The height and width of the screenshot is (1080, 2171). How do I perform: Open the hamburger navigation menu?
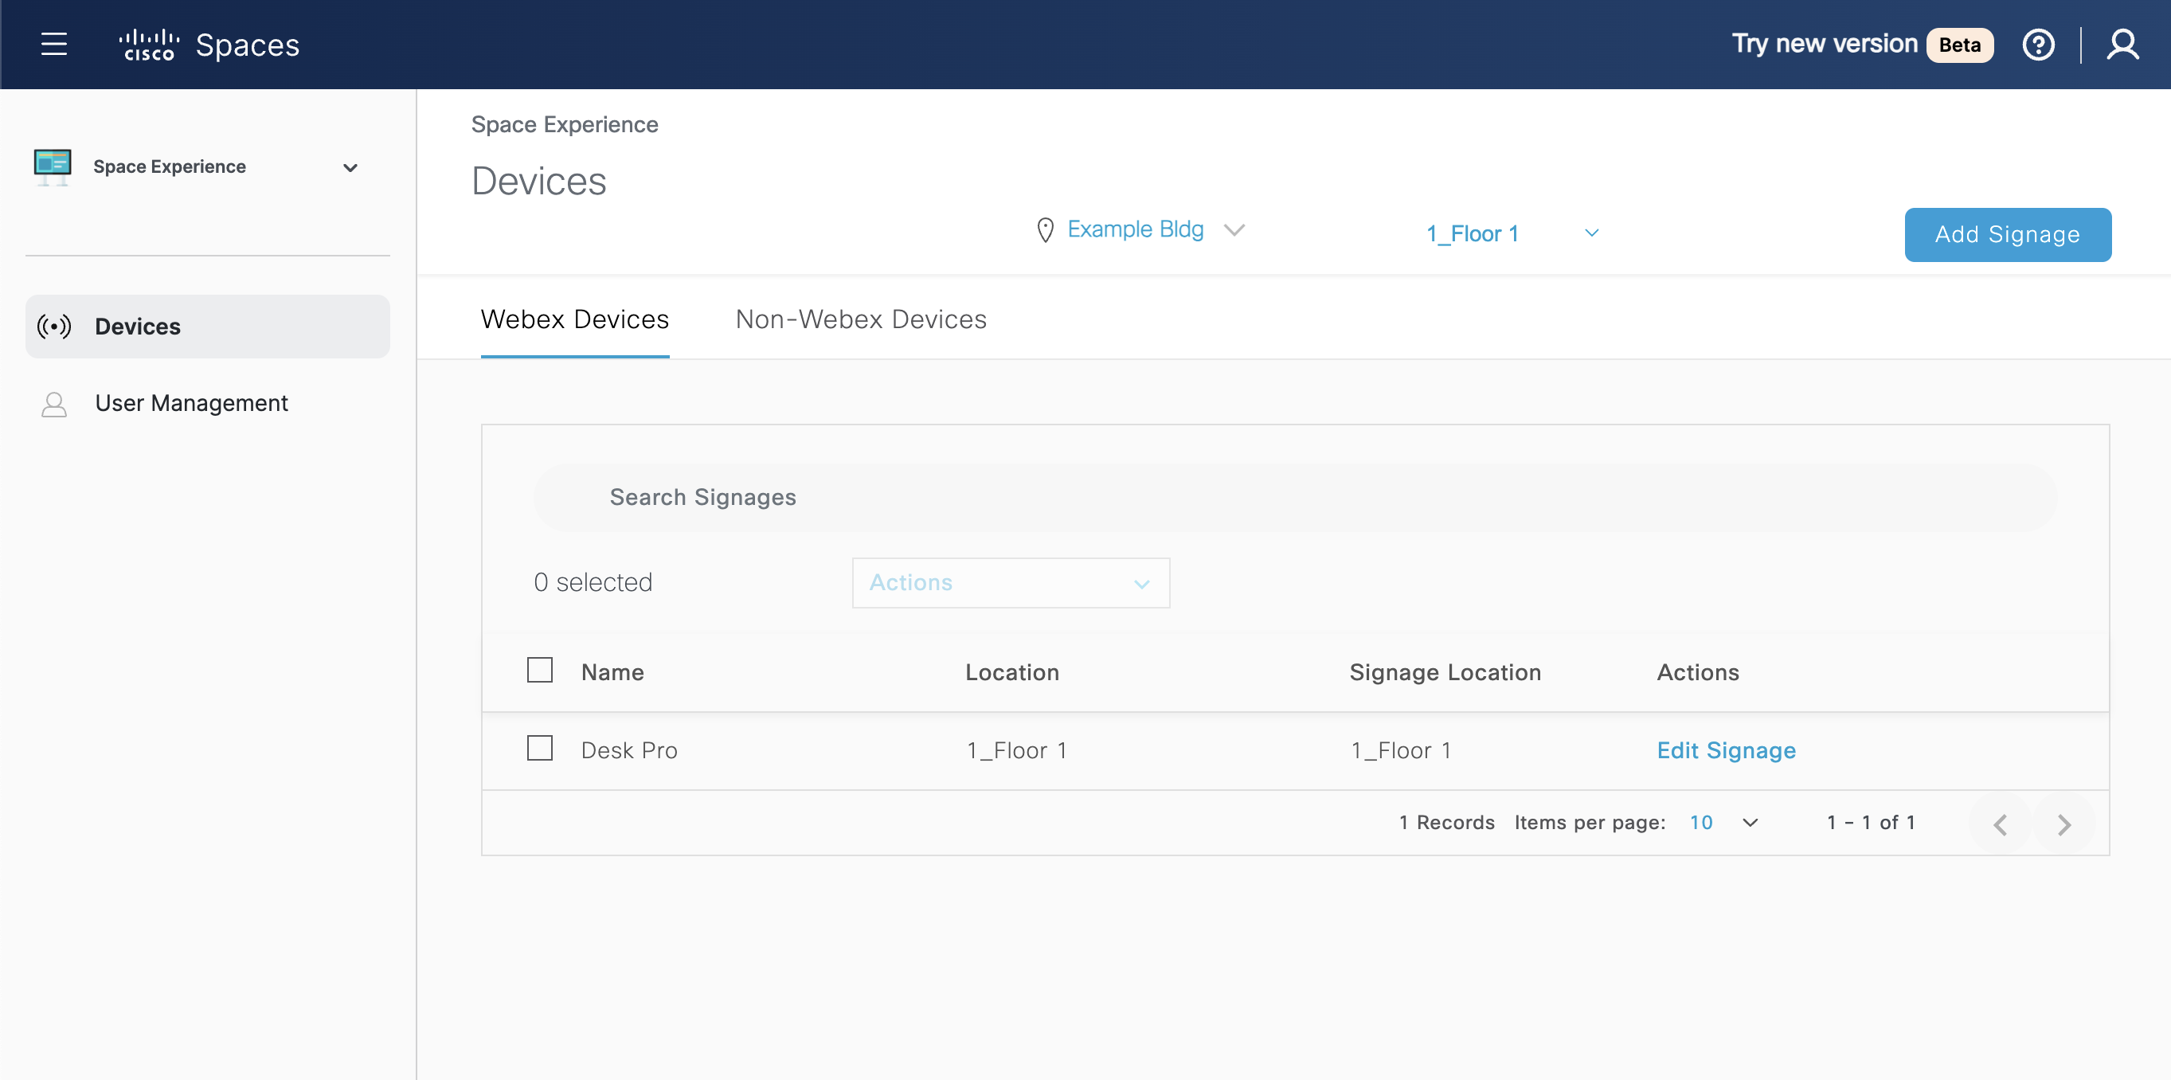click(x=53, y=45)
